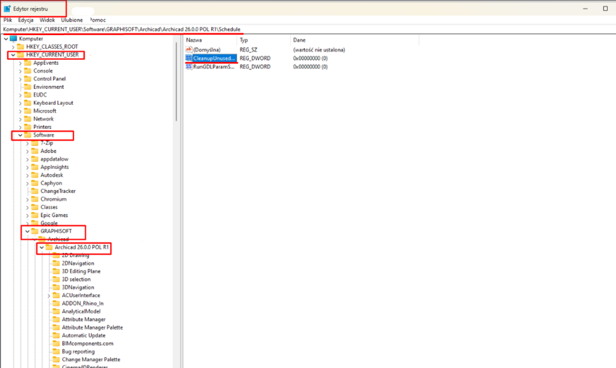Collapse the GRAPHISOFT key
Screen dimensions: 616x368
point(27,232)
